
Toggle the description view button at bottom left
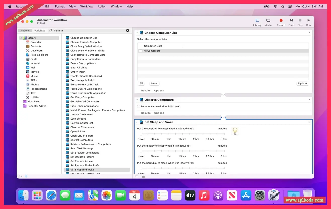(x=26, y=176)
